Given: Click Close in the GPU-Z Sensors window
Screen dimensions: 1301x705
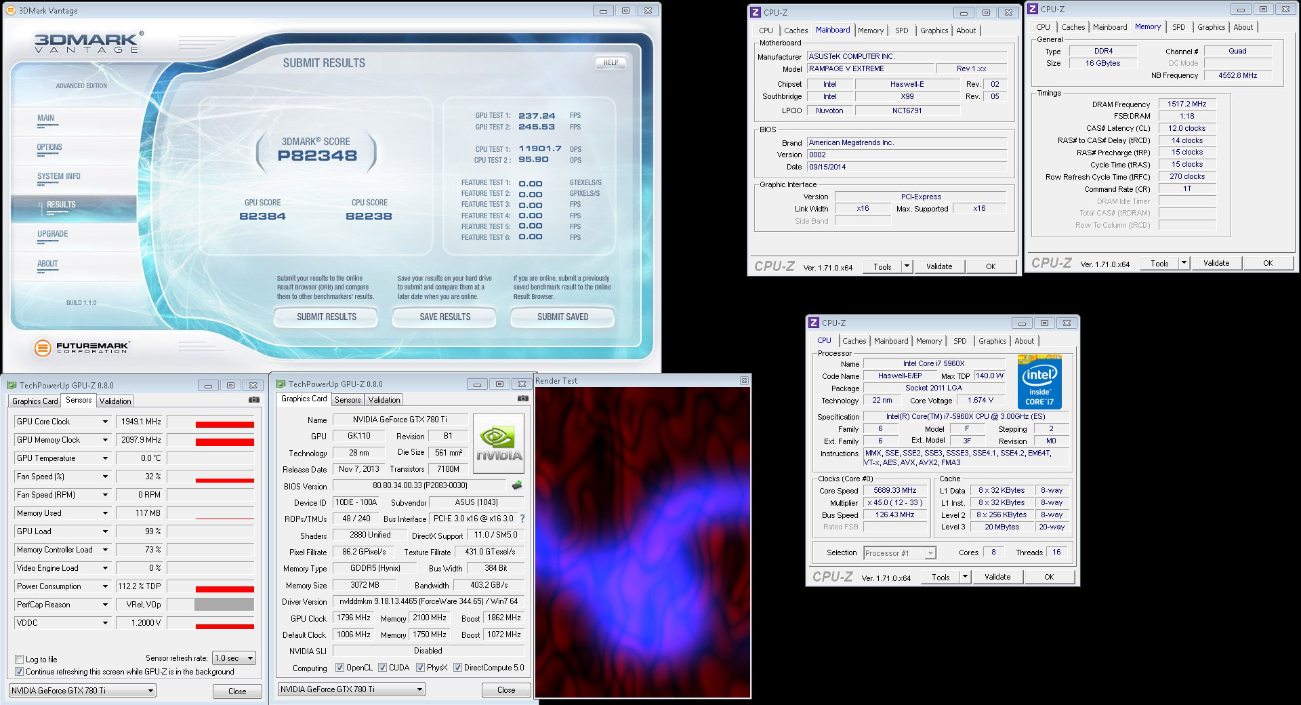Looking at the screenshot, I should (237, 691).
